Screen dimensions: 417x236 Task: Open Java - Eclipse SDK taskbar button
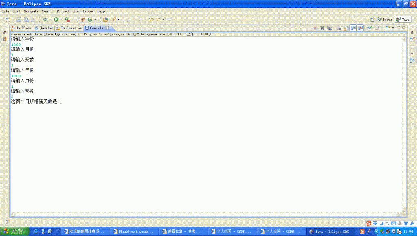(x=329, y=232)
